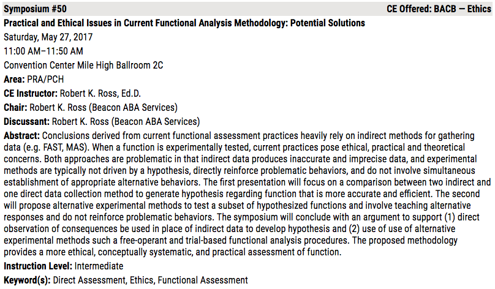Click Robert K. Ross, Ed.D. name

pos(100,94)
